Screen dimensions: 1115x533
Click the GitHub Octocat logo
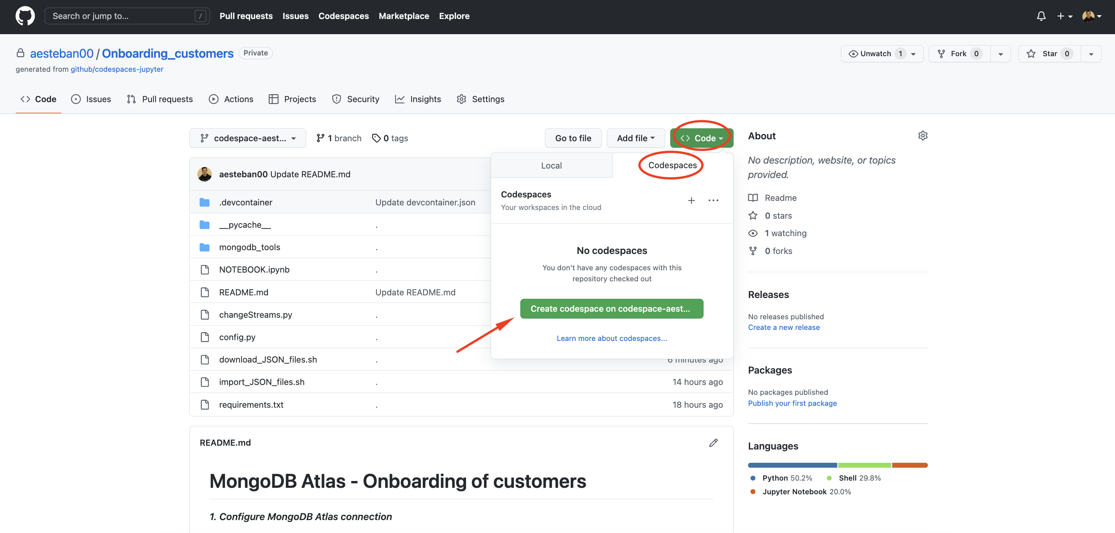[25, 16]
